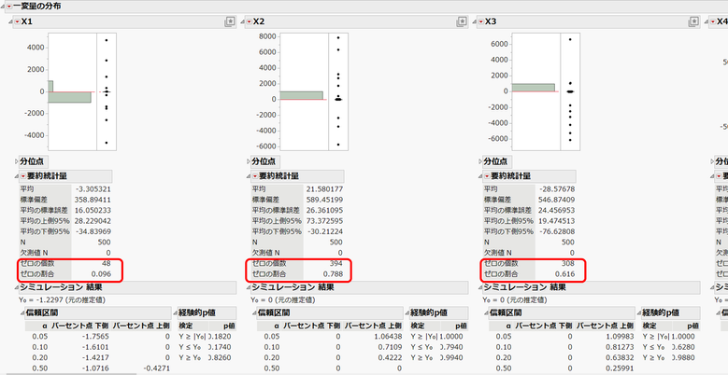Click the X1 lower percentile value -1.7565
This screenshot has height=375, width=728.
click(96, 337)
